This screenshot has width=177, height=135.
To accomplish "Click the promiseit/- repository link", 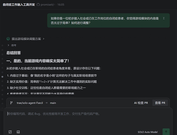I will tap(48, 5).
